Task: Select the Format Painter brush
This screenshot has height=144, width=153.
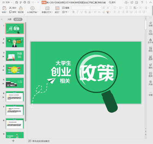Action: 21,8
